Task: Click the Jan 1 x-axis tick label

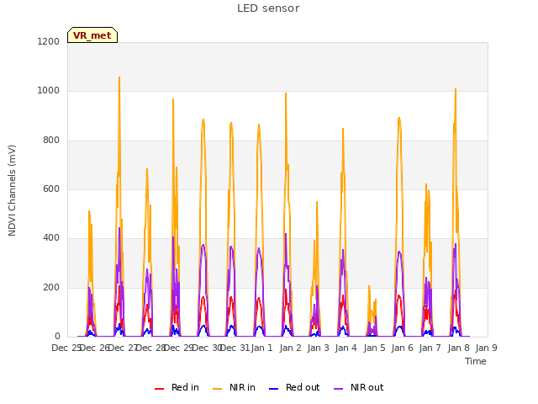Action: 261,348
